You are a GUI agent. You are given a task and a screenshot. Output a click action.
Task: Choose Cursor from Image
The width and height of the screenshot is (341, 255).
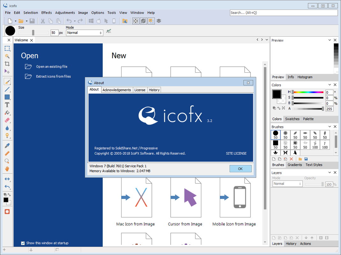[185, 202]
